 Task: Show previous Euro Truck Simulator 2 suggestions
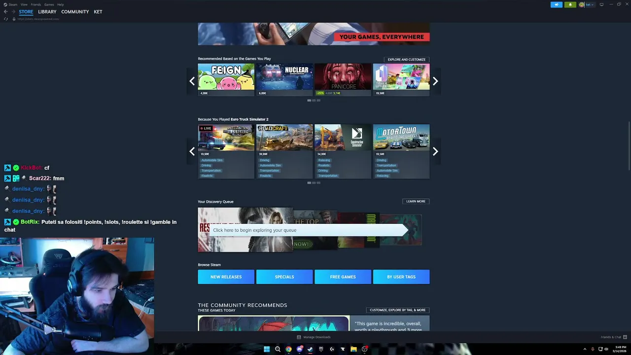coord(192,151)
